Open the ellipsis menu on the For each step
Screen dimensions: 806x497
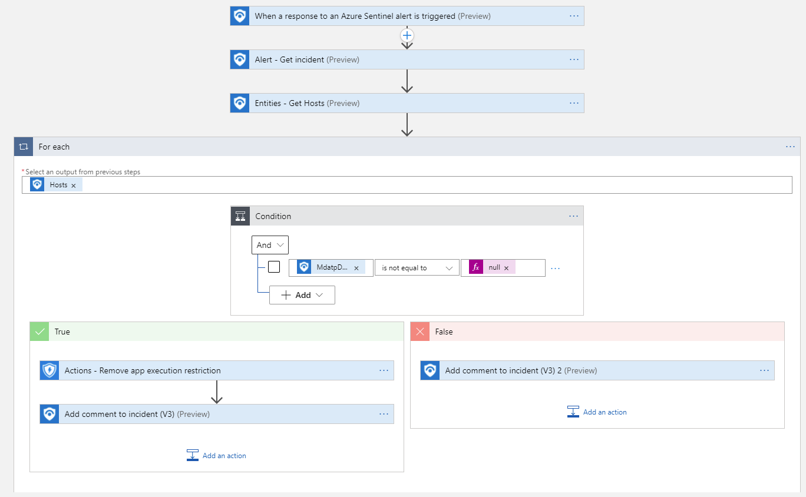pos(791,147)
